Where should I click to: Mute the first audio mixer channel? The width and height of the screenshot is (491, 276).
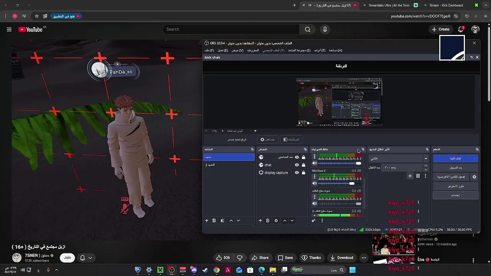click(x=315, y=163)
